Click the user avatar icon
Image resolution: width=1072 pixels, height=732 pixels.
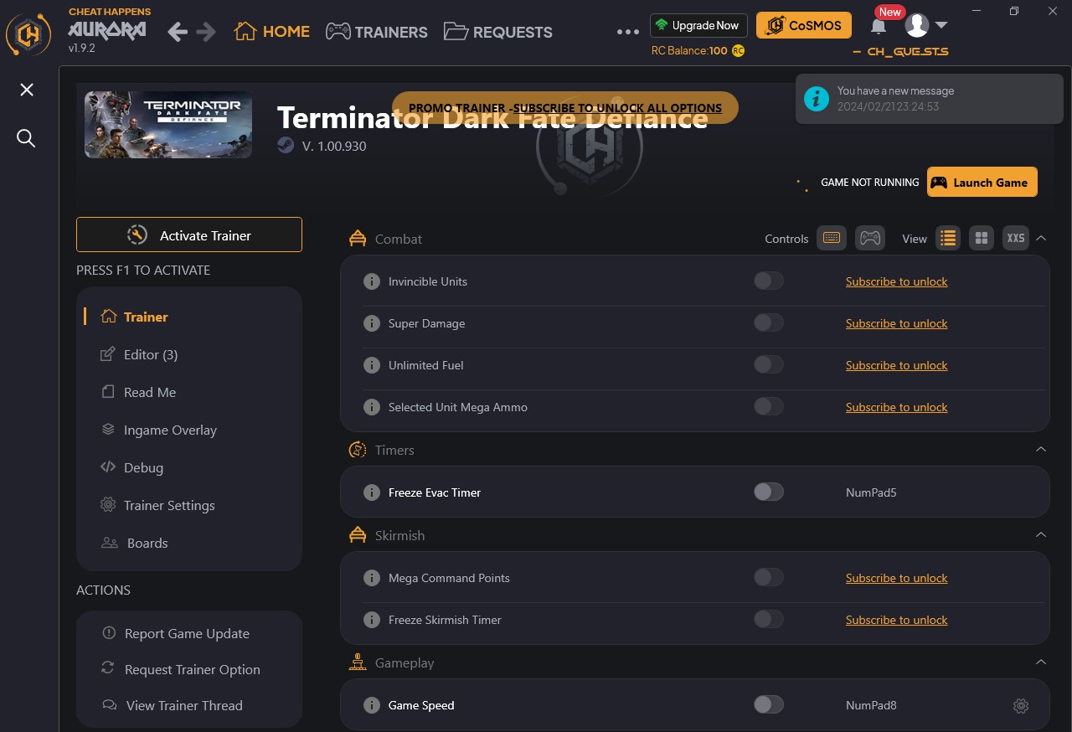pyautogui.click(x=918, y=25)
